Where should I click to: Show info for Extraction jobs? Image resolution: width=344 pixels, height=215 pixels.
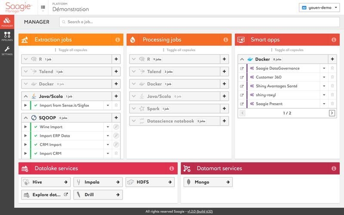click(117, 40)
